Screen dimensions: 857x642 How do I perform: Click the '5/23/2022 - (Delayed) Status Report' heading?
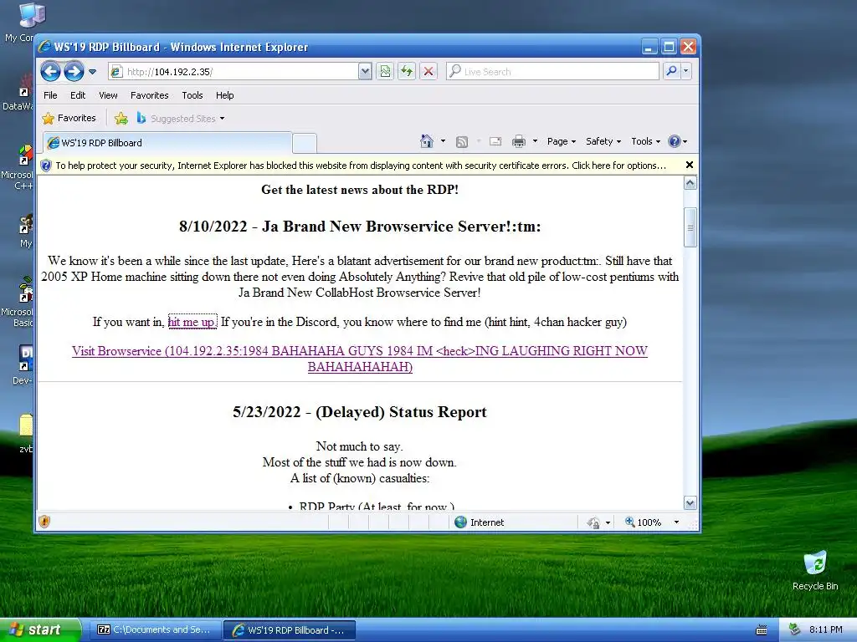360,412
